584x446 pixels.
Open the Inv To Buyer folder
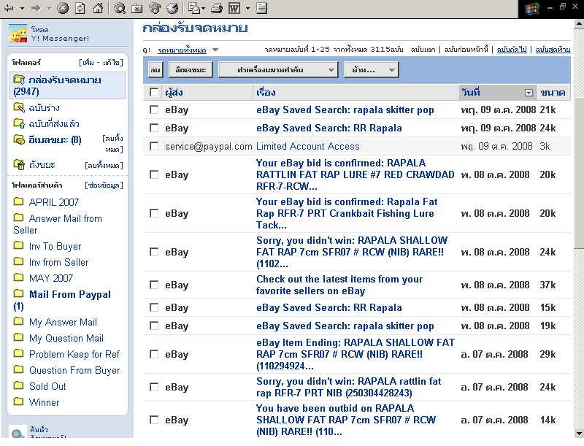pyautogui.click(x=55, y=246)
